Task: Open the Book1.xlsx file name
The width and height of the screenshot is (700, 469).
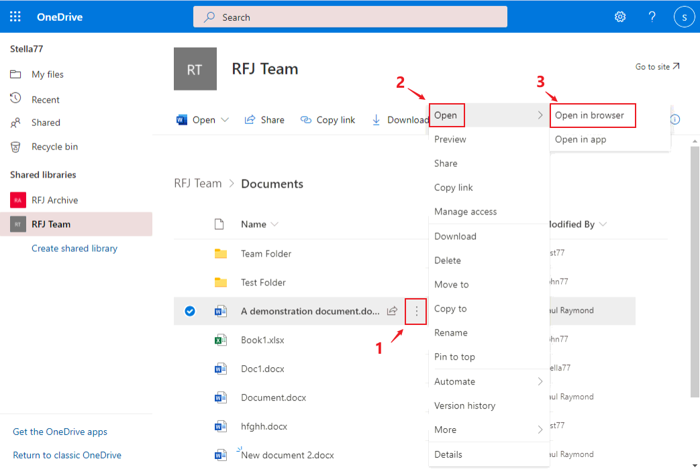Action: click(x=262, y=340)
